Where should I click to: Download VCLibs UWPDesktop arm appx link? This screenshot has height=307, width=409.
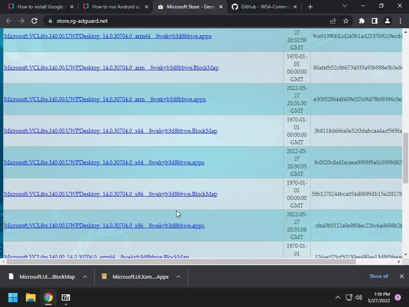(x=105, y=99)
